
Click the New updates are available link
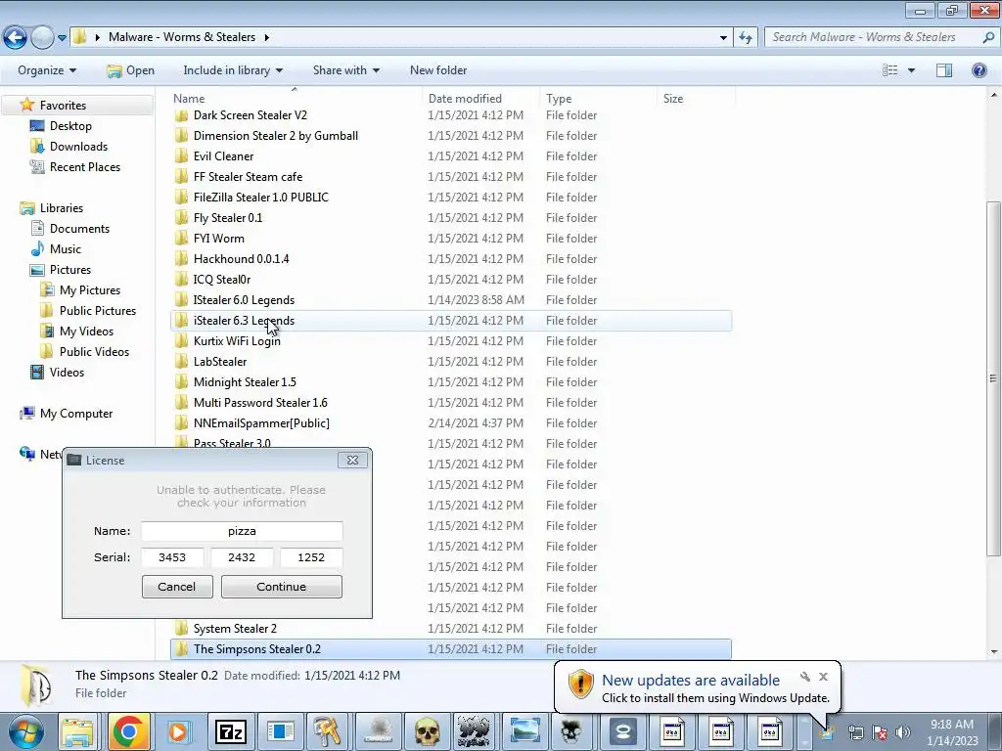690,681
